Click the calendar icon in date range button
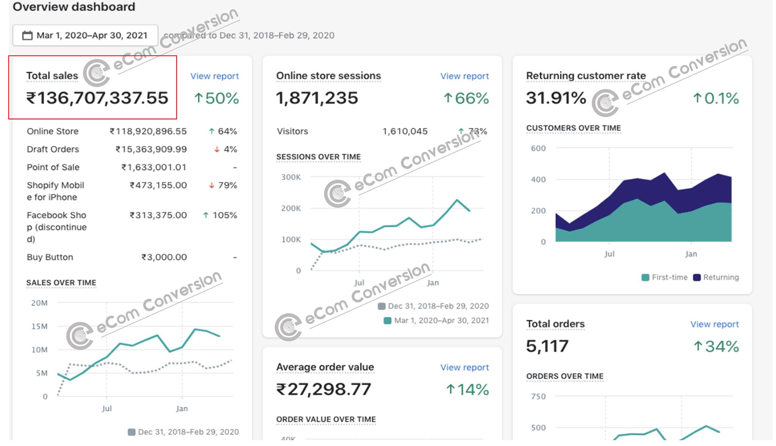Viewport: 776px width, 446px height. pos(27,36)
